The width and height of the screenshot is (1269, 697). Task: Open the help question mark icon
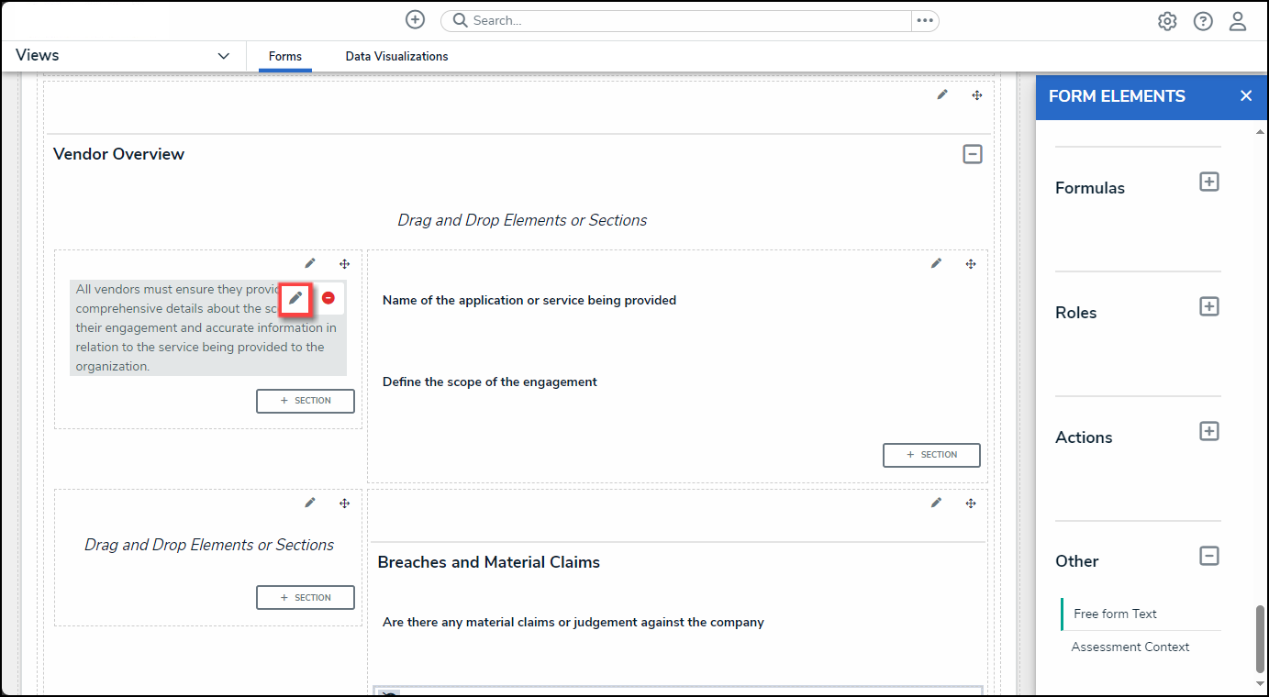(x=1202, y=21)
